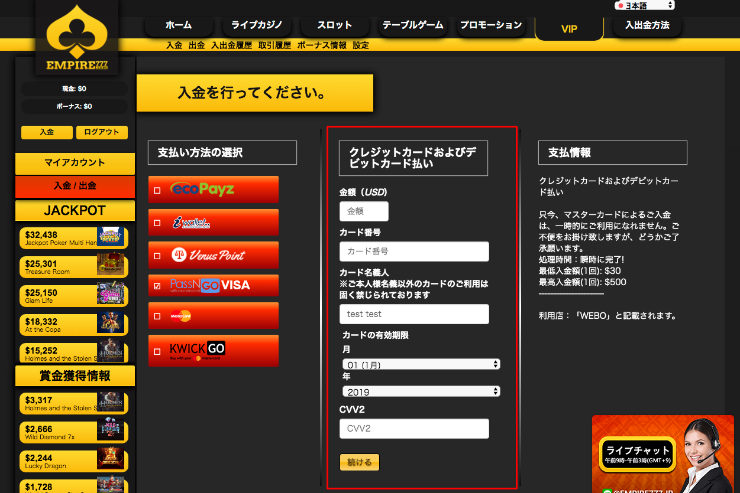Click the Venus Point payment logo
This screenshot has width=740, height=493.
click(x=208, y=255)
